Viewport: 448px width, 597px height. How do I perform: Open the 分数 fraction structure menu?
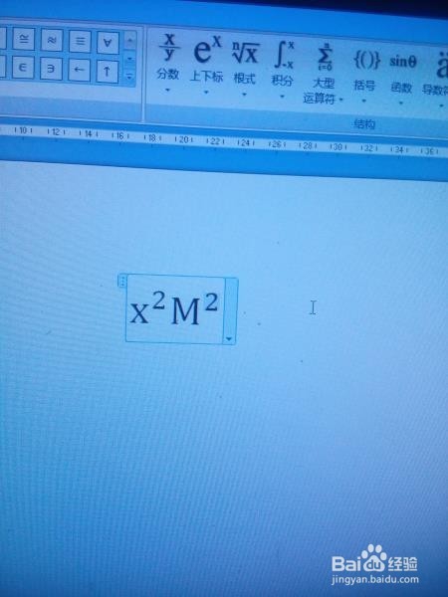[x=168, y=62]
